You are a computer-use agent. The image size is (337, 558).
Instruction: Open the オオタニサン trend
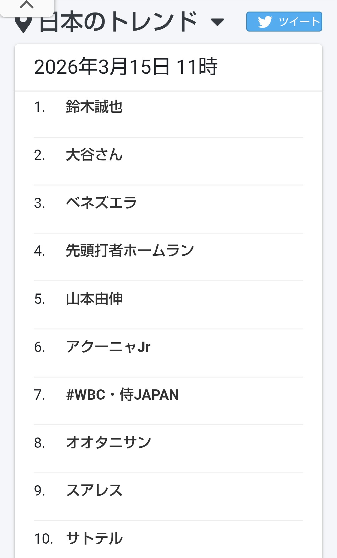[x=109, y=443]
